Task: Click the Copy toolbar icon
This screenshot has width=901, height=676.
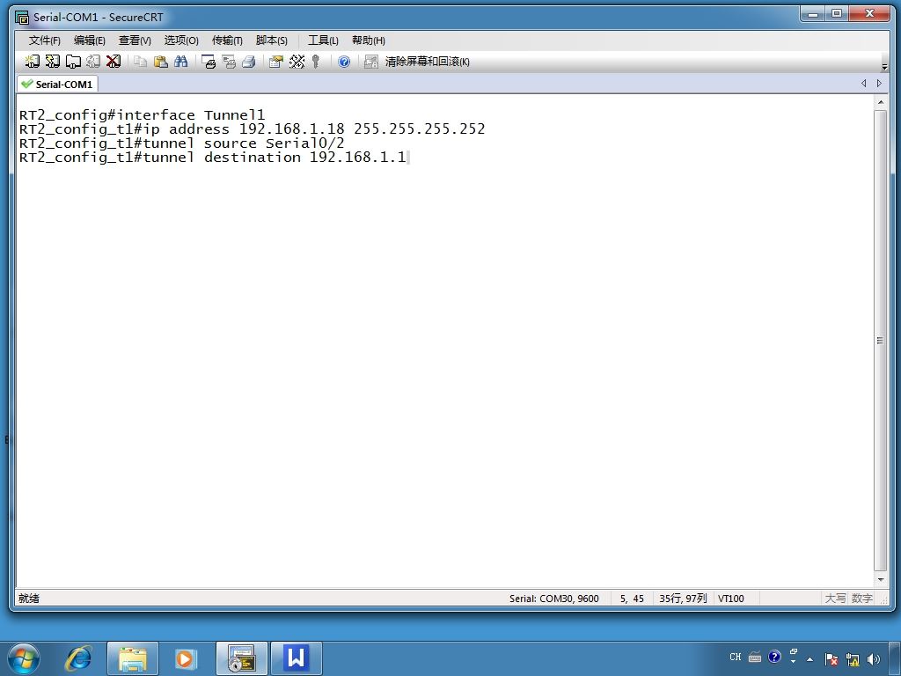Action: 140,62
